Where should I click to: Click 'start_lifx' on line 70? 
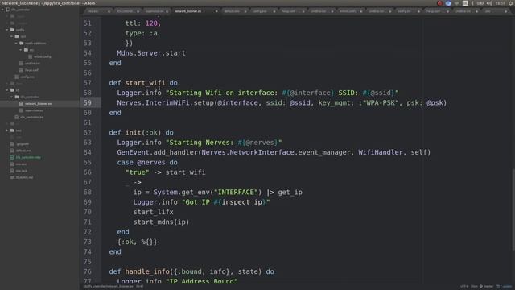pos(154,212)
